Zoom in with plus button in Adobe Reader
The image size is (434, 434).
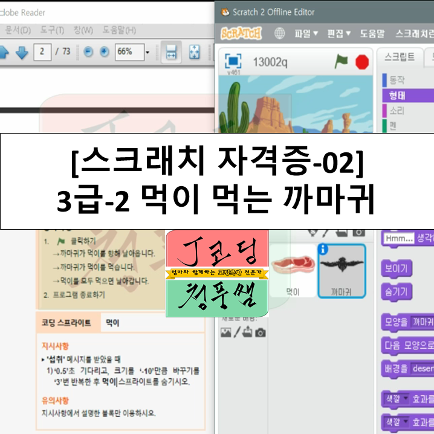click(105, 51)
